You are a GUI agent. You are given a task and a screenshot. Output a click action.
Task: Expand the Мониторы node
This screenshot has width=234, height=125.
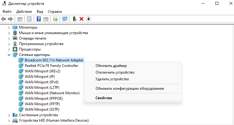(x=9, y=28)
